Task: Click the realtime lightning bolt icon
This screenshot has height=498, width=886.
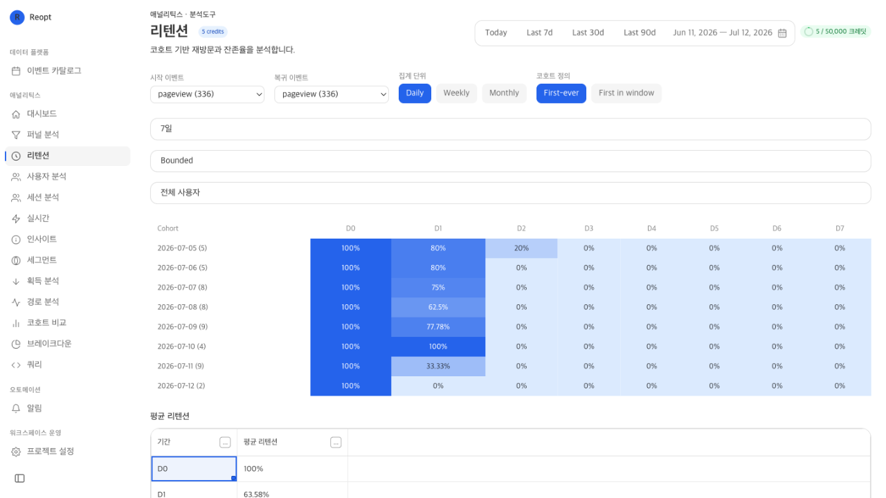Action: (x=16, y=219)
